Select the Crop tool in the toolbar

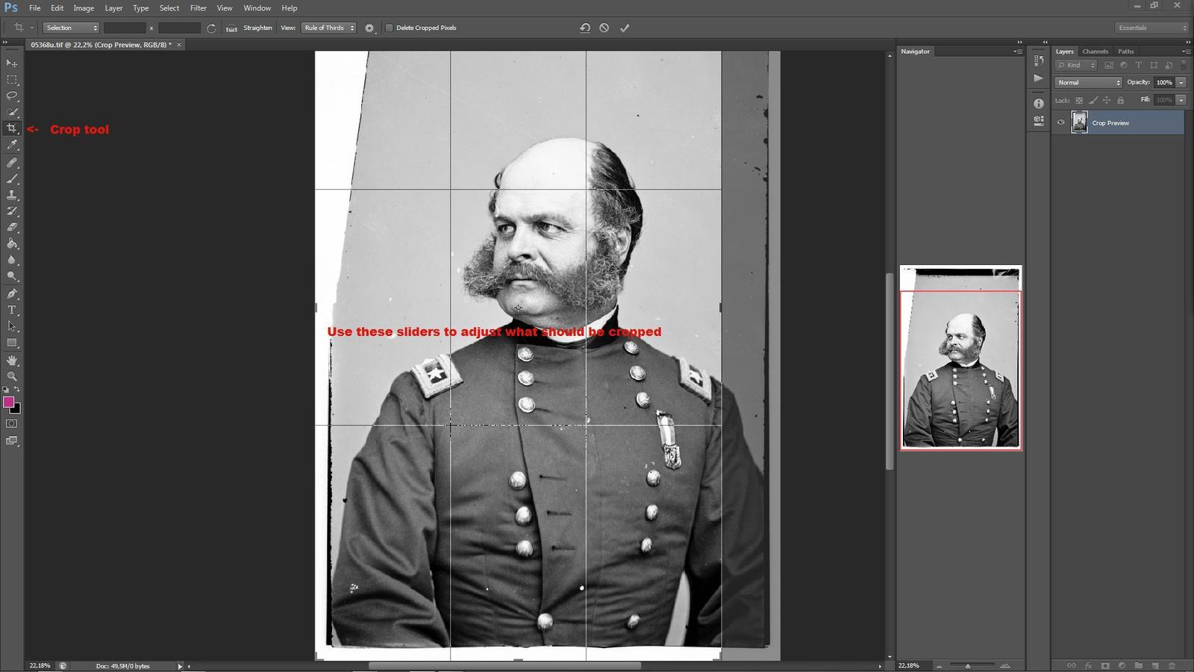tap(11, 128)
